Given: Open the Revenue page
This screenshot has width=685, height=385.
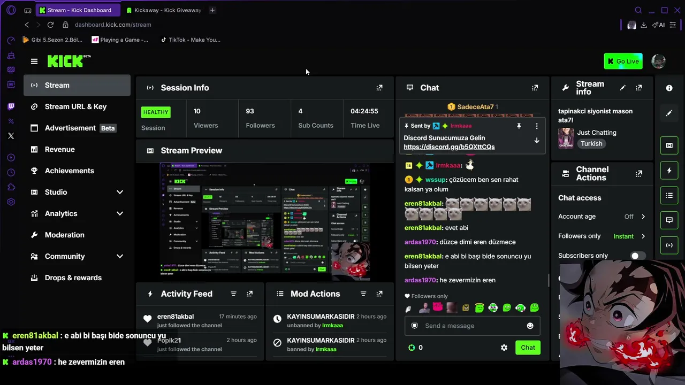Looking at the screenshot, I should 77,149.
